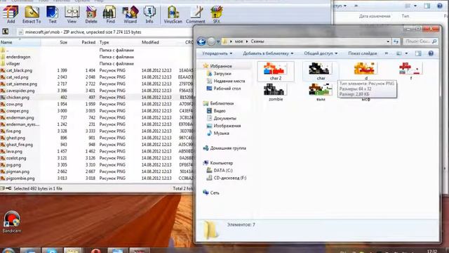Open the Музыка library
The width and height of the screenshot is (449, 253).
(x=221, y=133)
